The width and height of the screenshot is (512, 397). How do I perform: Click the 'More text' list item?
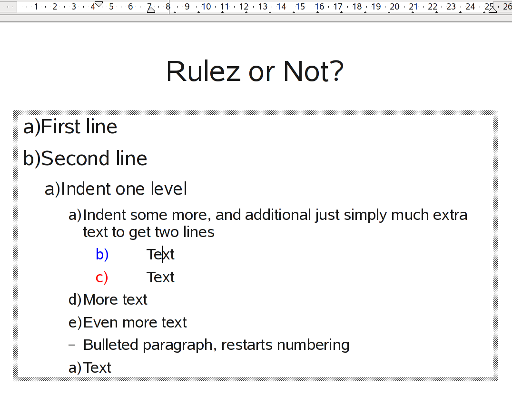click(x=115, y=300)
